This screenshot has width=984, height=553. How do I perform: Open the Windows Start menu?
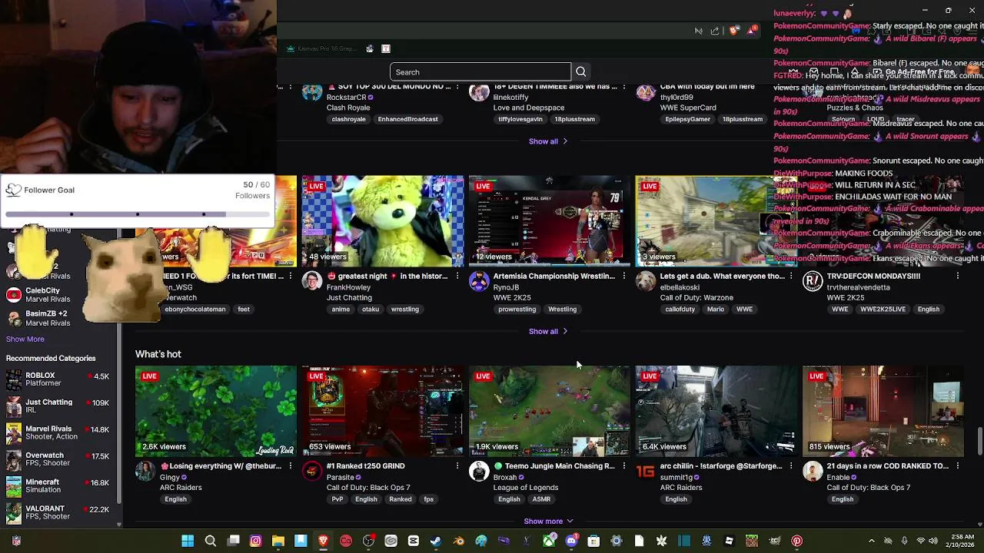pos(188,541)
